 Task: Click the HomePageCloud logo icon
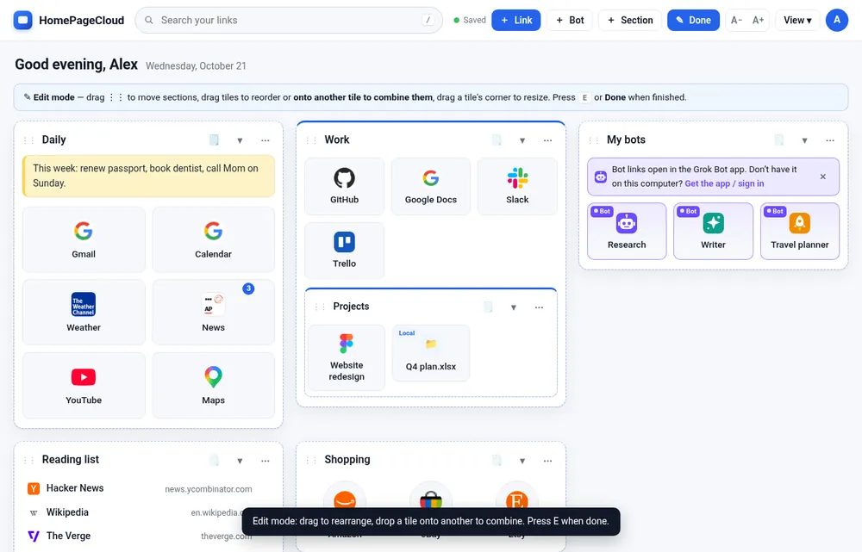click(23, 21)
